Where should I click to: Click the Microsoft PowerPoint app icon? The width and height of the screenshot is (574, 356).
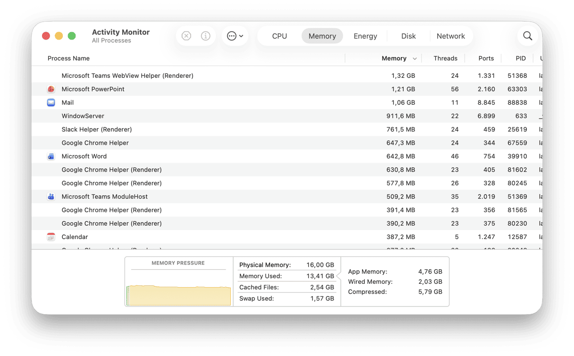click(x=51, y=89)
